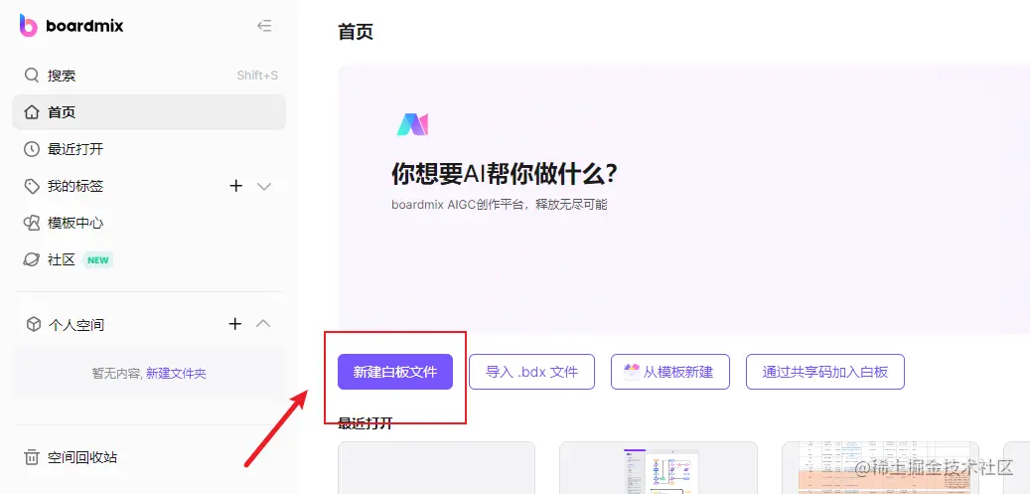Click the Shift+S shortcut hint
Screen dimensions: 1030x494
click(257, 75)
